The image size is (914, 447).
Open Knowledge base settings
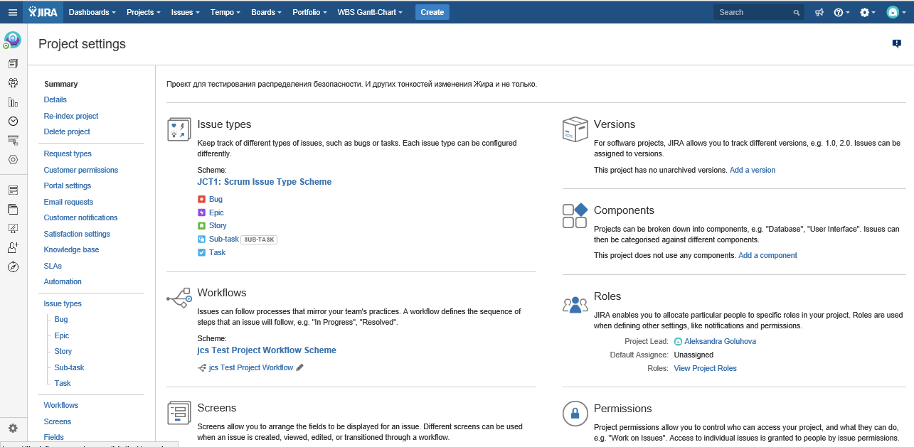(72, 249)
